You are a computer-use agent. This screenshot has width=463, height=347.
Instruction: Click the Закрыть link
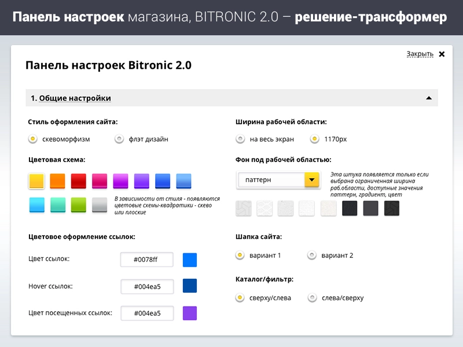click(x=420, y=53)
